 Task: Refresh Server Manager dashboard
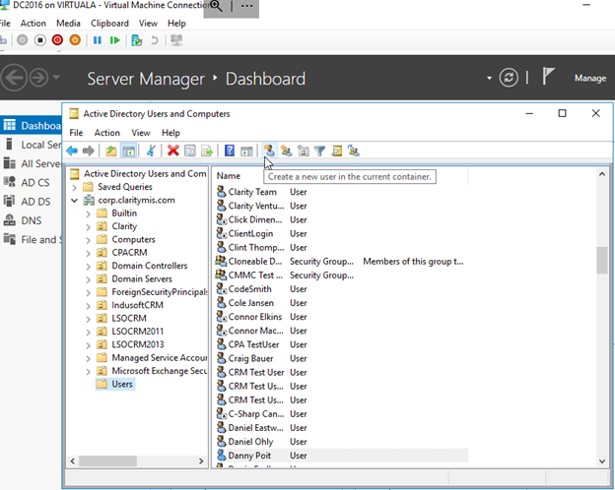pyautogui.click(x=509, y=78)
